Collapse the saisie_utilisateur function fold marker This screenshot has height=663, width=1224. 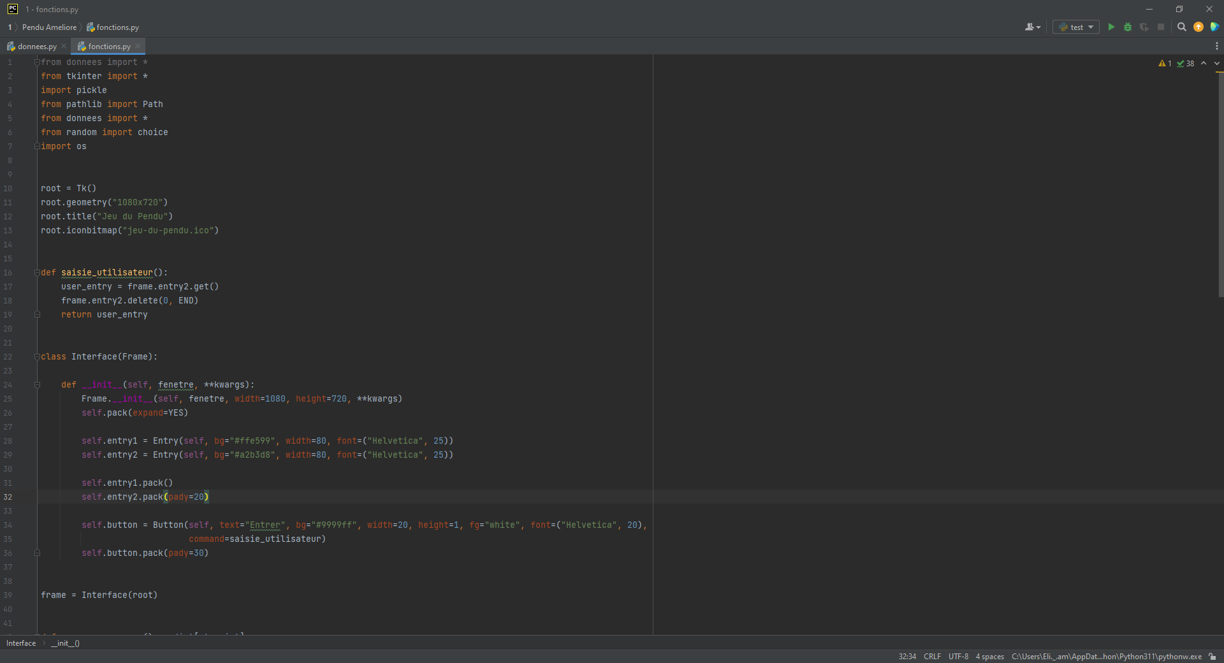37,272
